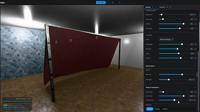Select the Clear weather preset
This screenshot has height=112, width=200.
pyautogui.click(x=150, y=109)
